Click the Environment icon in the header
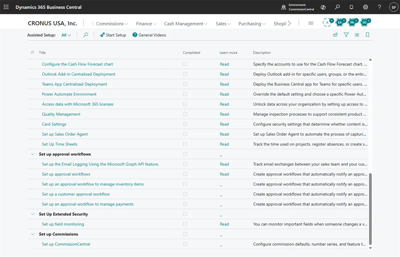Image resolution: width=400 pixels, height=257 pixels. 284,7
